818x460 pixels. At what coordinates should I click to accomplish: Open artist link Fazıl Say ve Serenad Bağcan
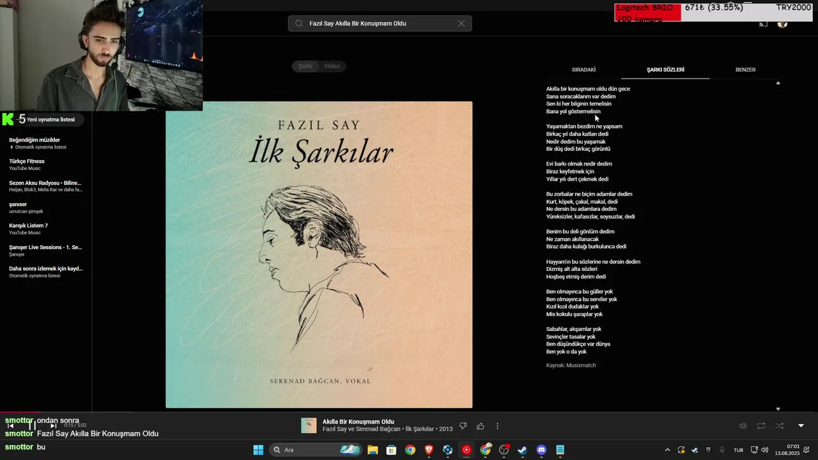tap(361, 429)
